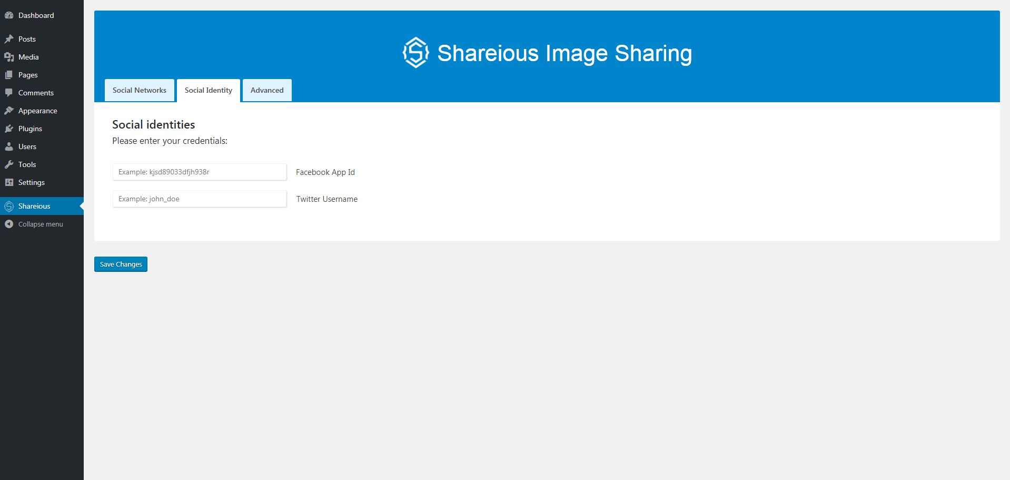Click the Collapse menu arrow icon
This screenshot has width=1010, height=480.
(9, 224)
